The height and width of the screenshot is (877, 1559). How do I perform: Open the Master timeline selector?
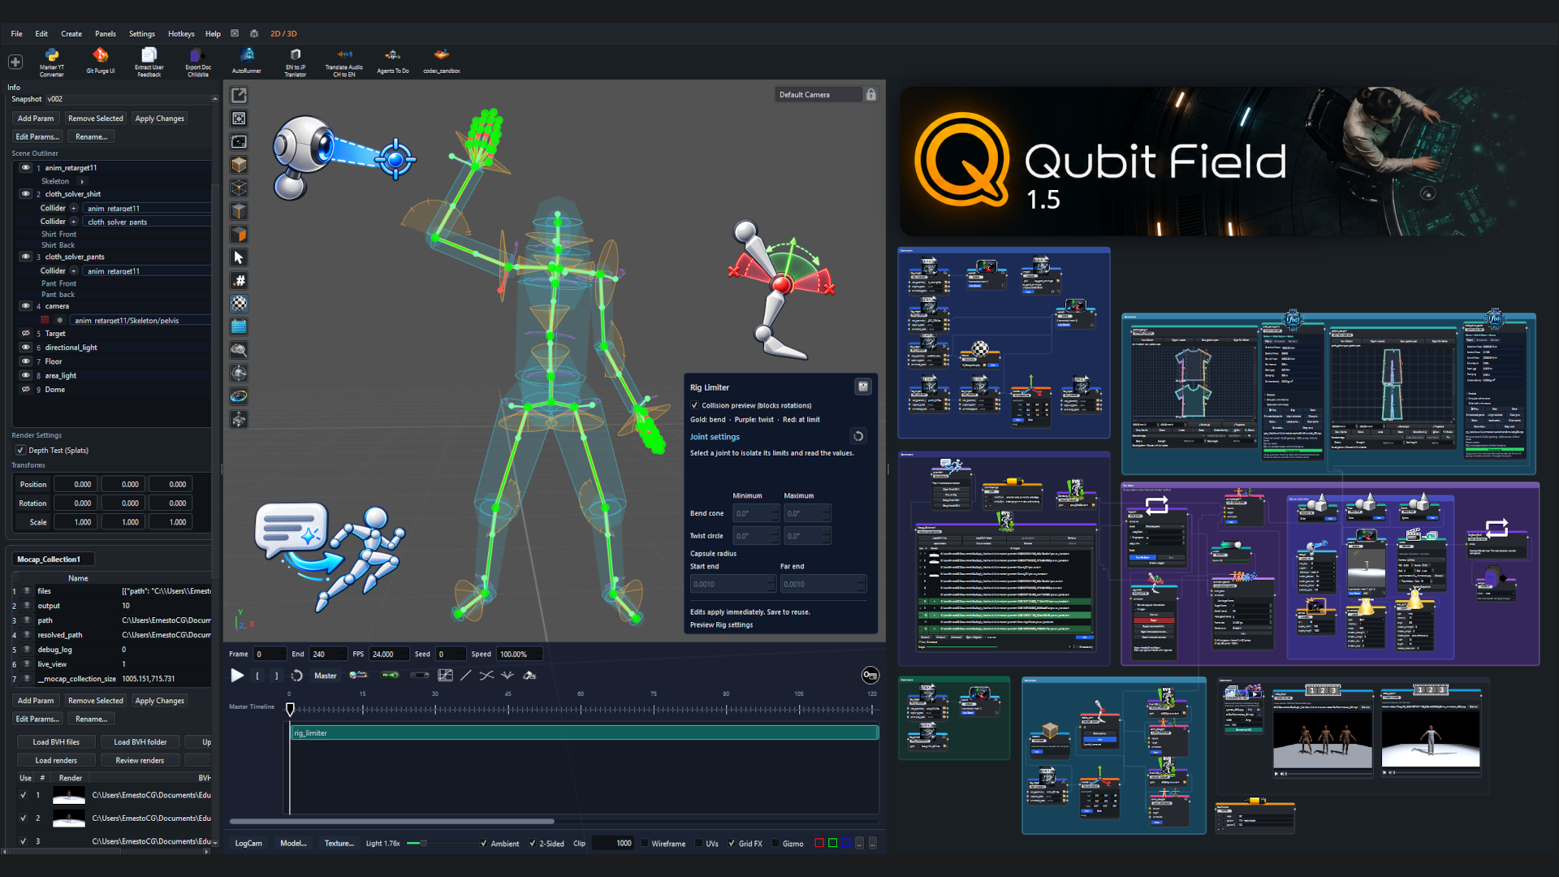coord(326,676)
